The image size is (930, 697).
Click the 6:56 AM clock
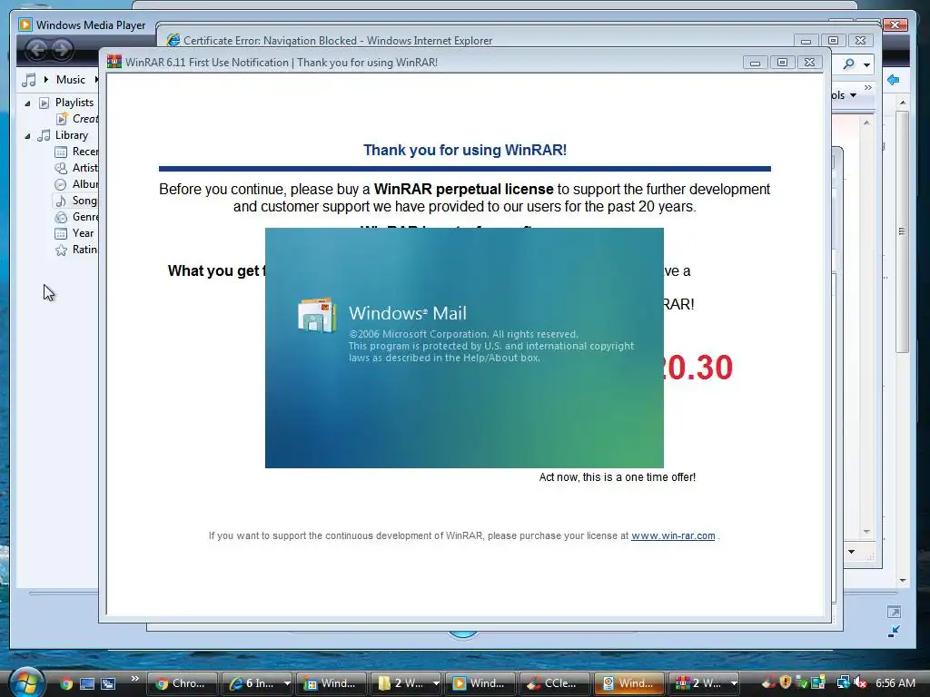895,683
